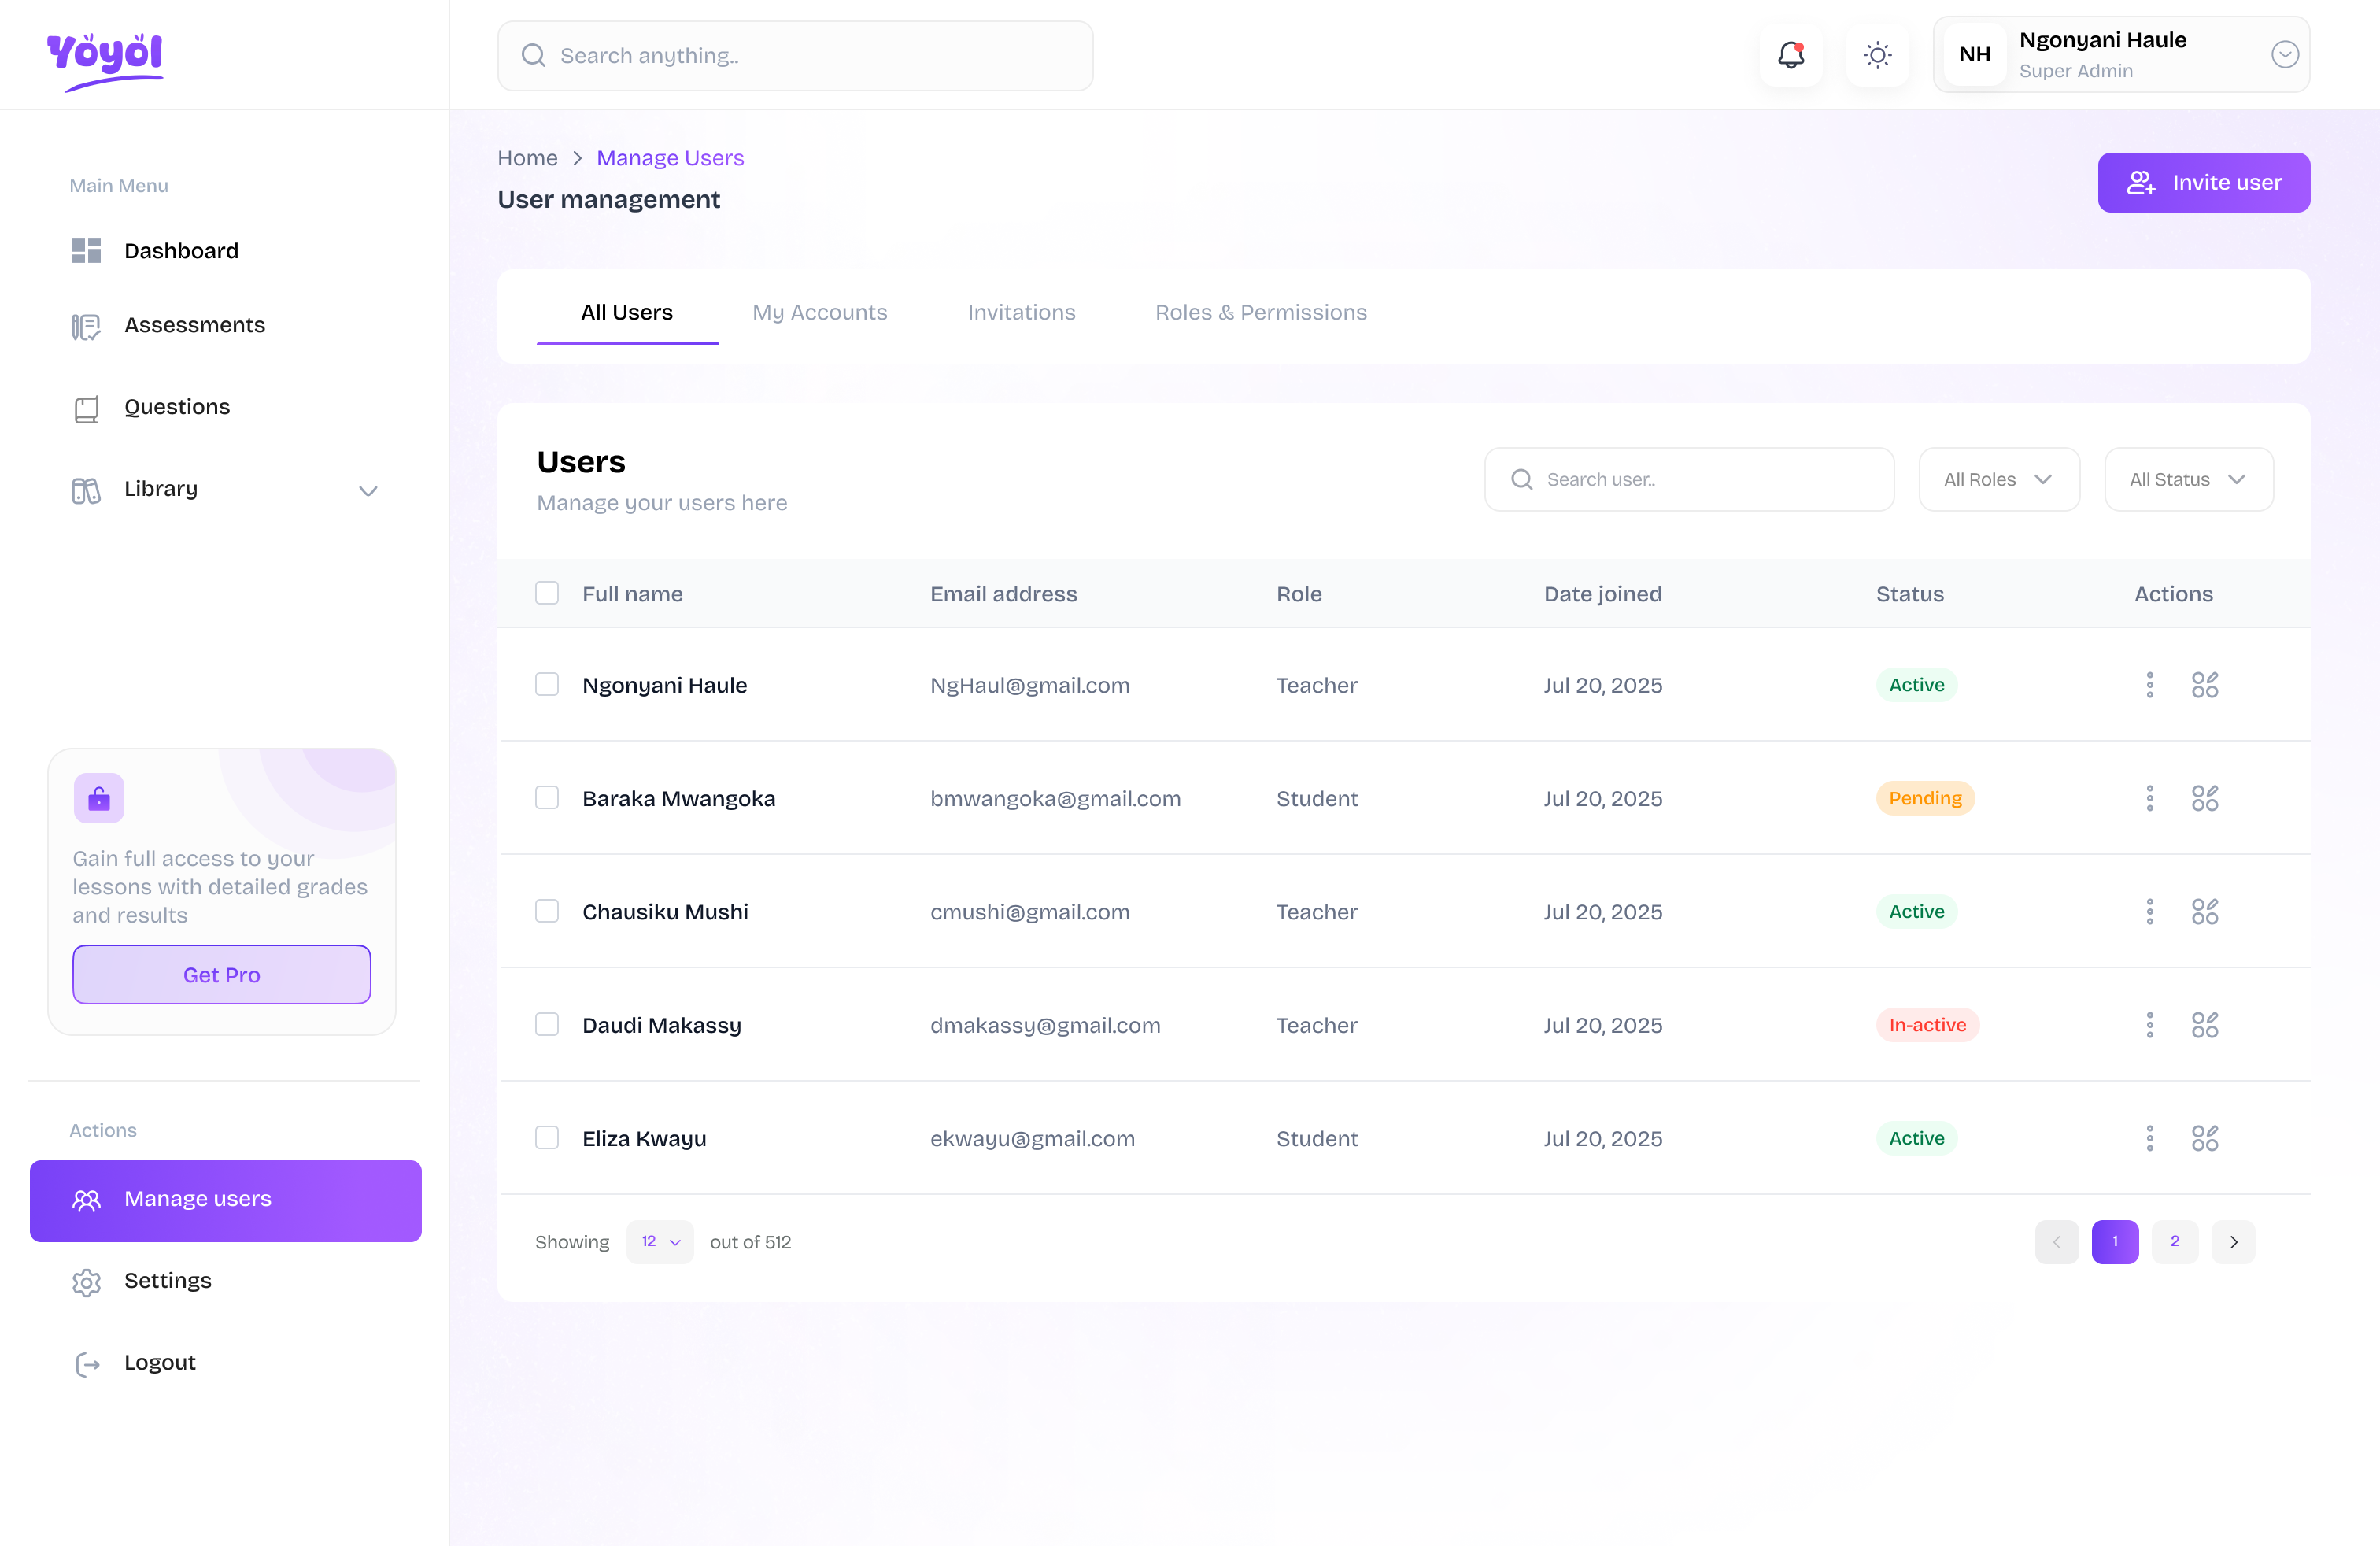Click the Get Pro upgrade button
This screenshot has width=2380, height=1546.
coord(221,974)
